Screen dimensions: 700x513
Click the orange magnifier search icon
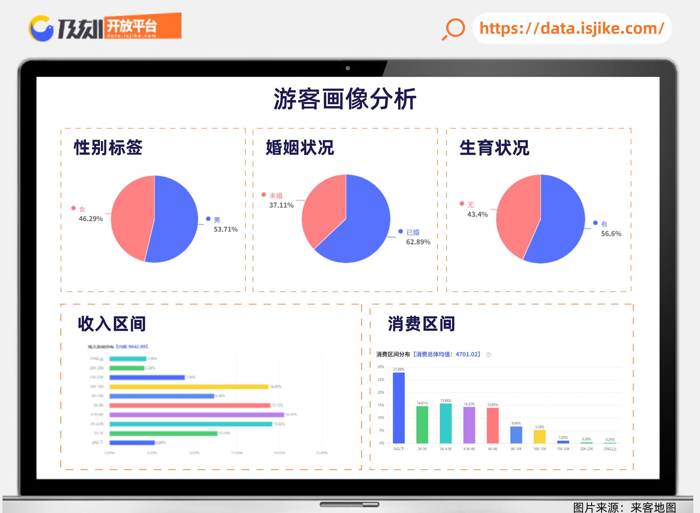click(x=454, y=29)
